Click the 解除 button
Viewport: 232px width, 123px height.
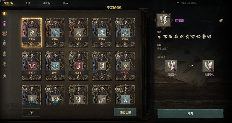click(x=190, y=114)
